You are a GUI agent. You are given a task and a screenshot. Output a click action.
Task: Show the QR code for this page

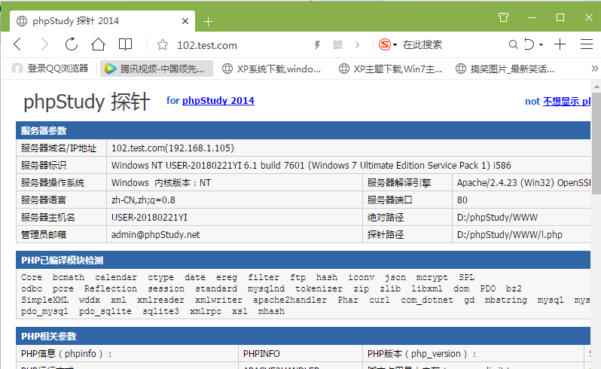337,45
